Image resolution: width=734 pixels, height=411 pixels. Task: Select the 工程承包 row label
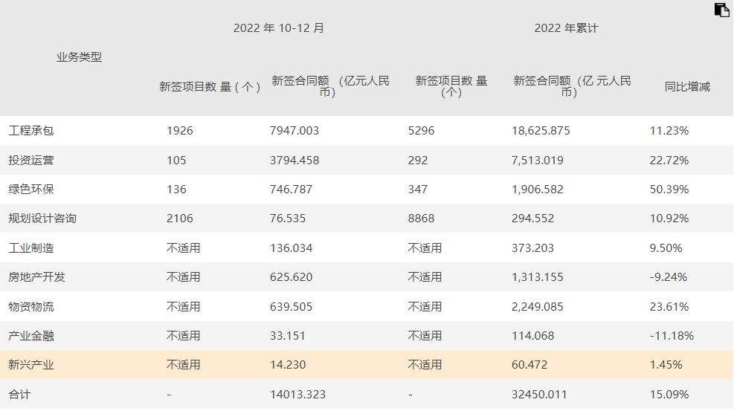click(31, 131)
